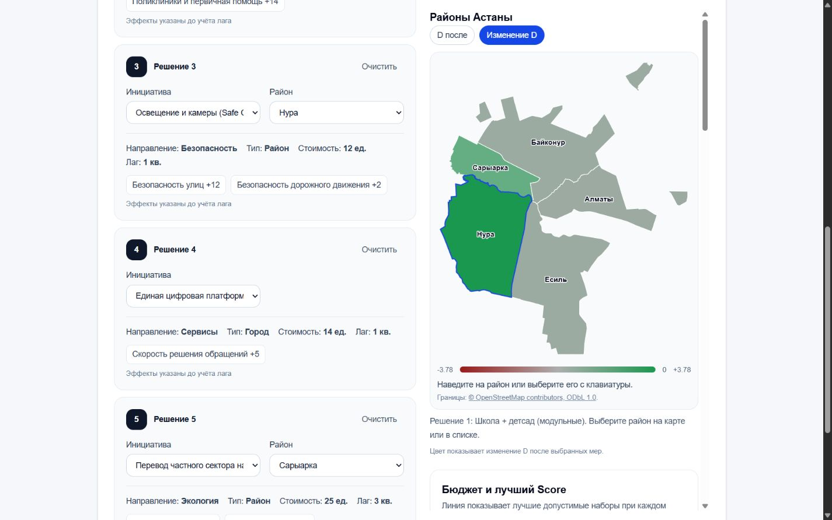
Task: Open OpenStreetMap contributors ODbL link
Action: (532, 397)
